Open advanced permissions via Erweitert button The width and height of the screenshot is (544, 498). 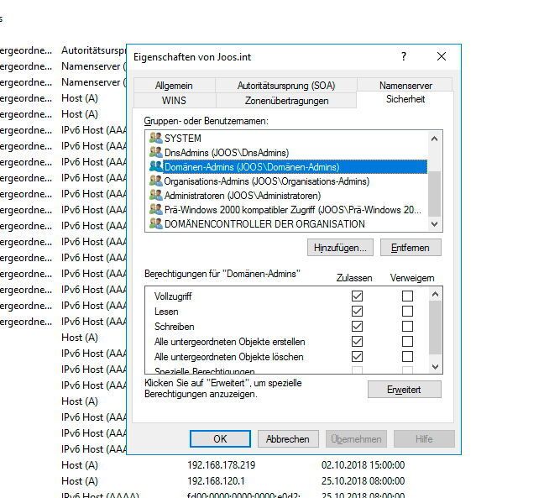[405, 390]
